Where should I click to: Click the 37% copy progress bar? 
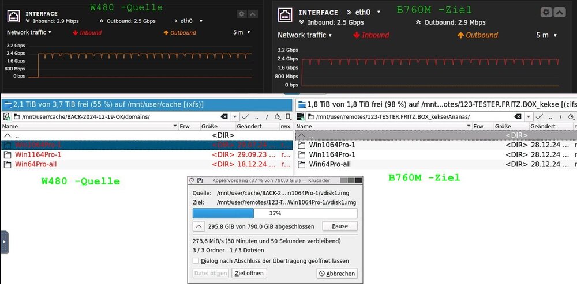click(x=275, y=213)
